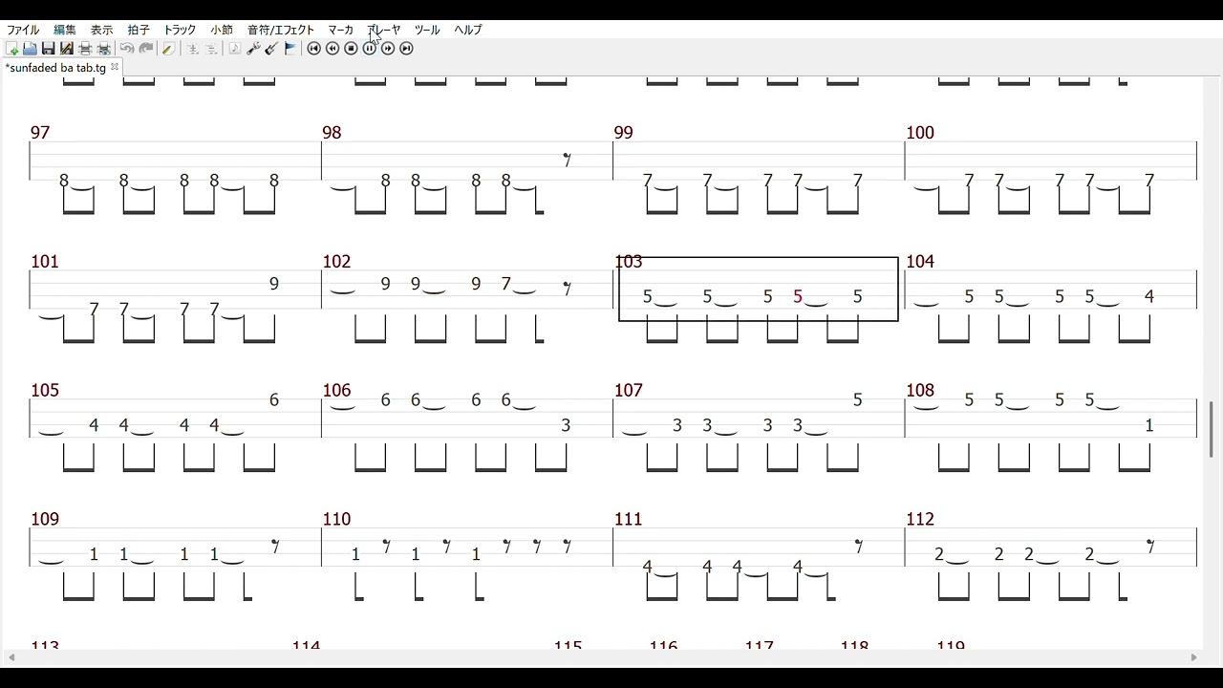Click measure number 110
1223x688 pixels.
click(336, 519)
